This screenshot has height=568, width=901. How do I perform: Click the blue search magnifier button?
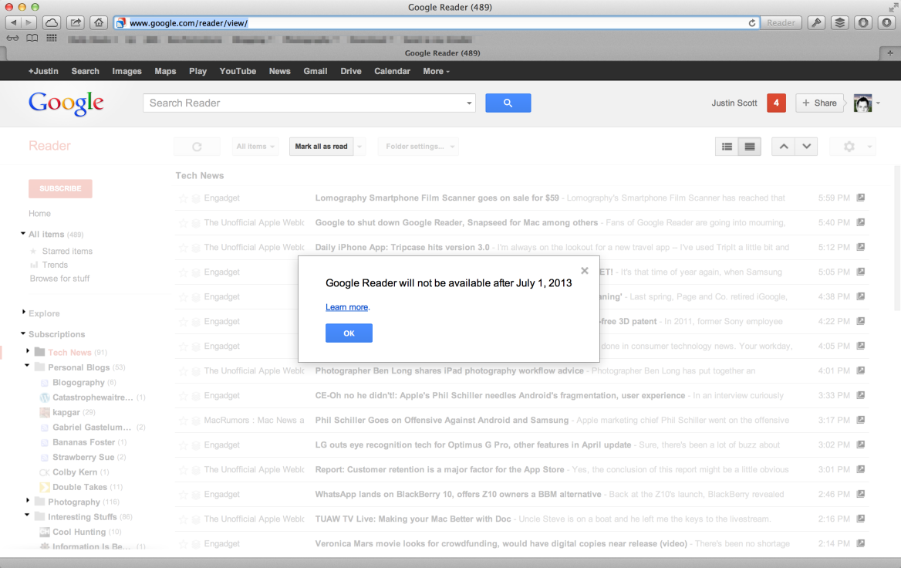pos(508,103)
